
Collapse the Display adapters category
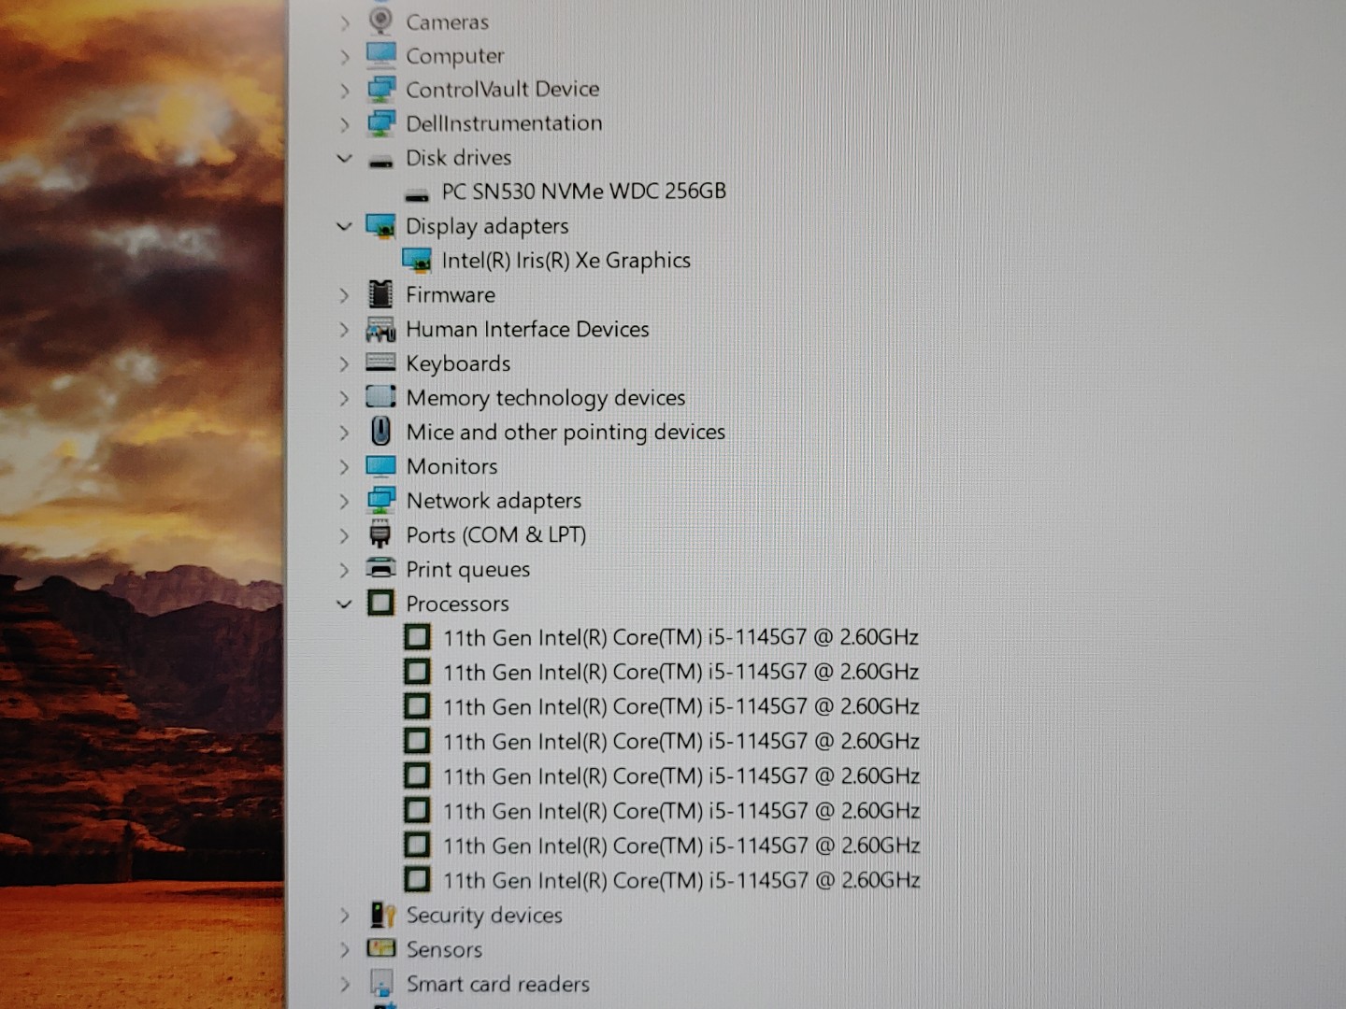click(344, 225)
